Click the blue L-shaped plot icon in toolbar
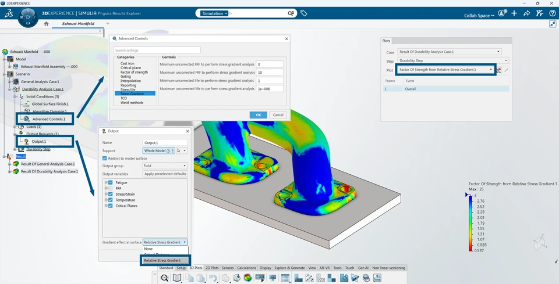The image size is (559, 284). click(298, 278)
